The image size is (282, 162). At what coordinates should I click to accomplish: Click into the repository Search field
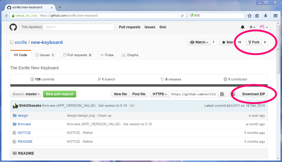[x=79, y=27]
